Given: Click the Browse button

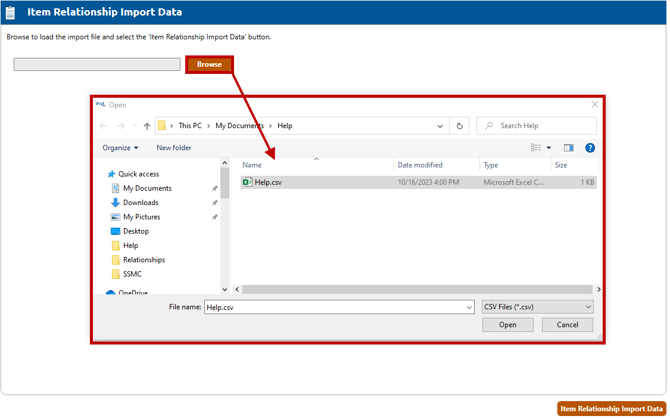Looking at the screenshot, I should pyautogui.click(x=209, y=64).
